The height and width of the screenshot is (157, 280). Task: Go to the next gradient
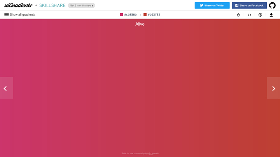coord(273,88)
